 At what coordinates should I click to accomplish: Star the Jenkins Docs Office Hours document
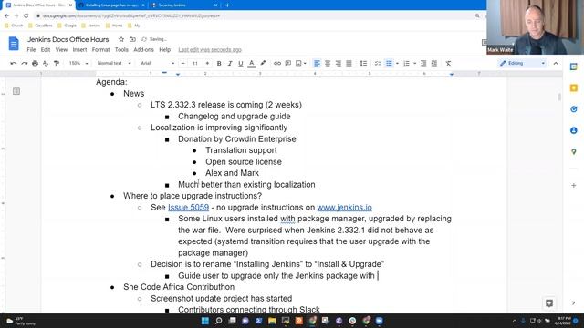[121, 39]
